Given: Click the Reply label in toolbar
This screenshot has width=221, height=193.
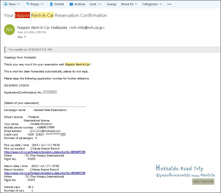Looking at the screenshot, I should (x=35, y=4).
